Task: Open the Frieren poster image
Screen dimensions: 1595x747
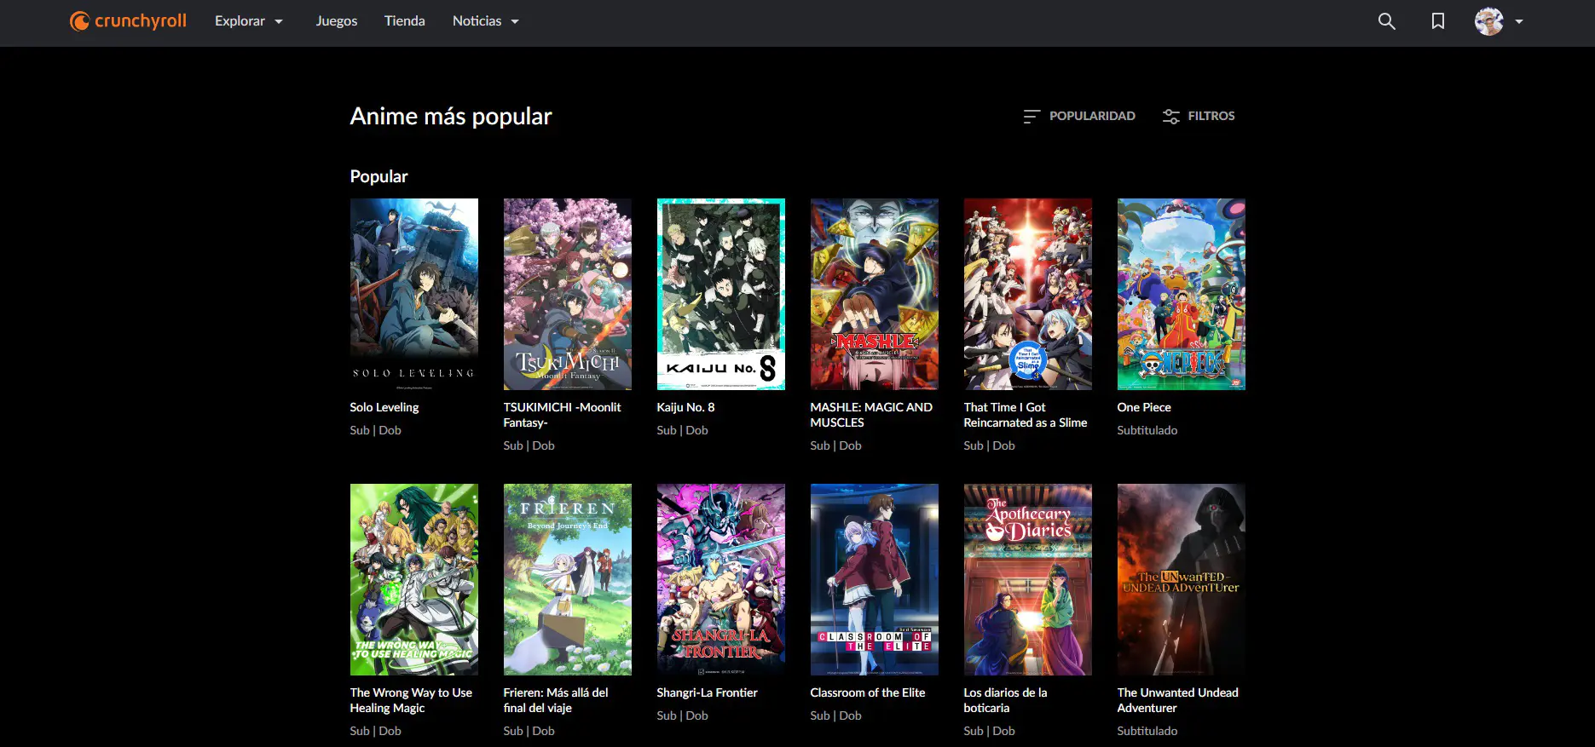Action: pyautogui.click(x=568, y=579)
